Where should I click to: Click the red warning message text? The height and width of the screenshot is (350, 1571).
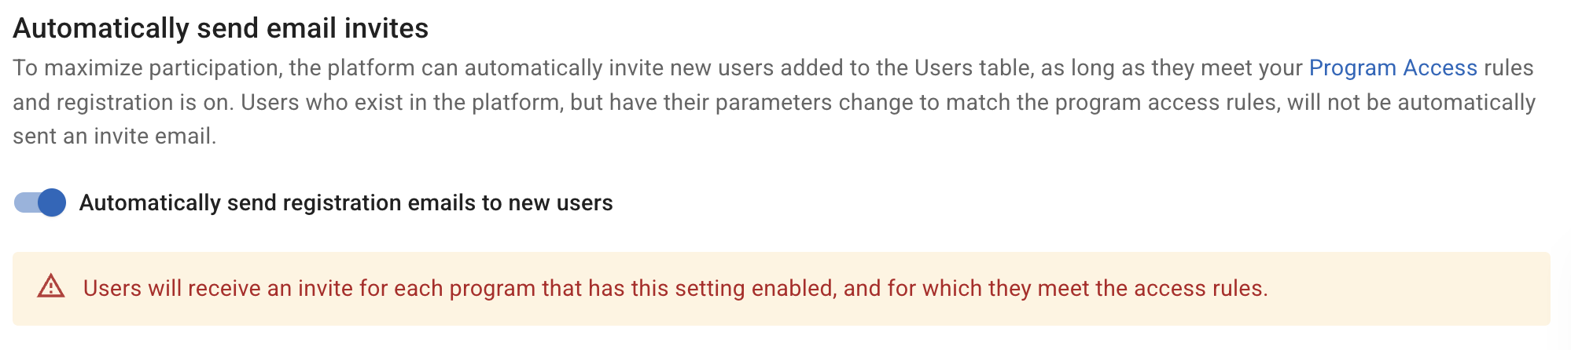(x=675, y=288)
